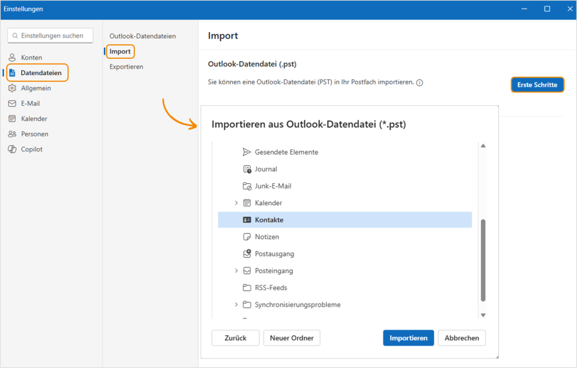Screen dimensions: 577x368
Task: Switch to the Outlook-Datendateien tab
Action: 143,36
